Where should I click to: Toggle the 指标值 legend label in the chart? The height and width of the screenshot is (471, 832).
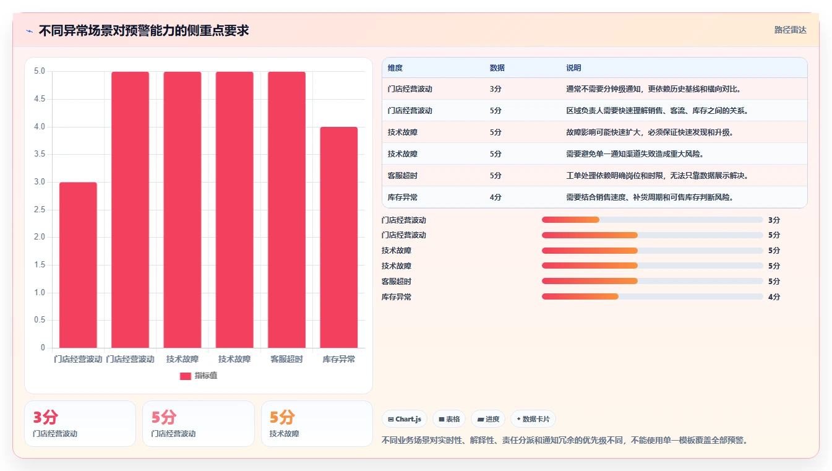pos(206,376)
